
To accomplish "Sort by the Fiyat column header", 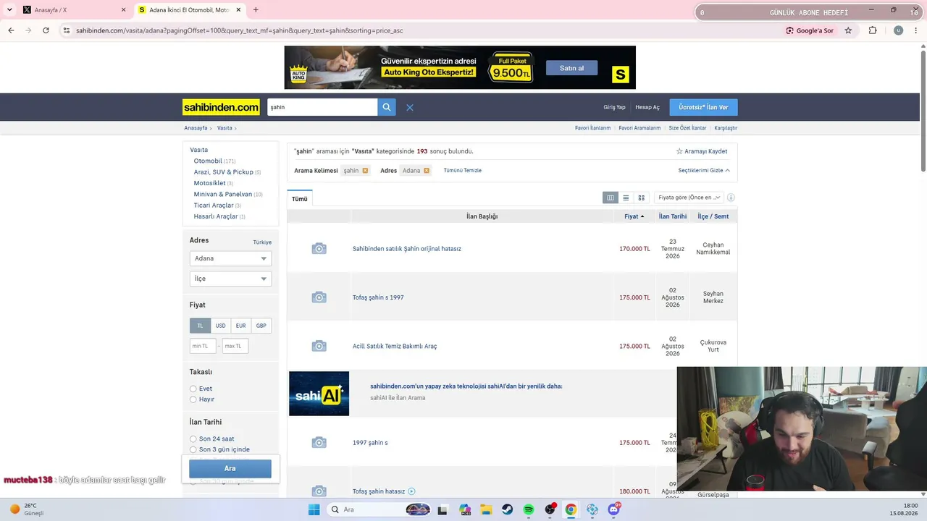I will [634, 216].
